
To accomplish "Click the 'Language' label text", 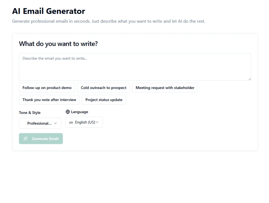I will point(80,112).
